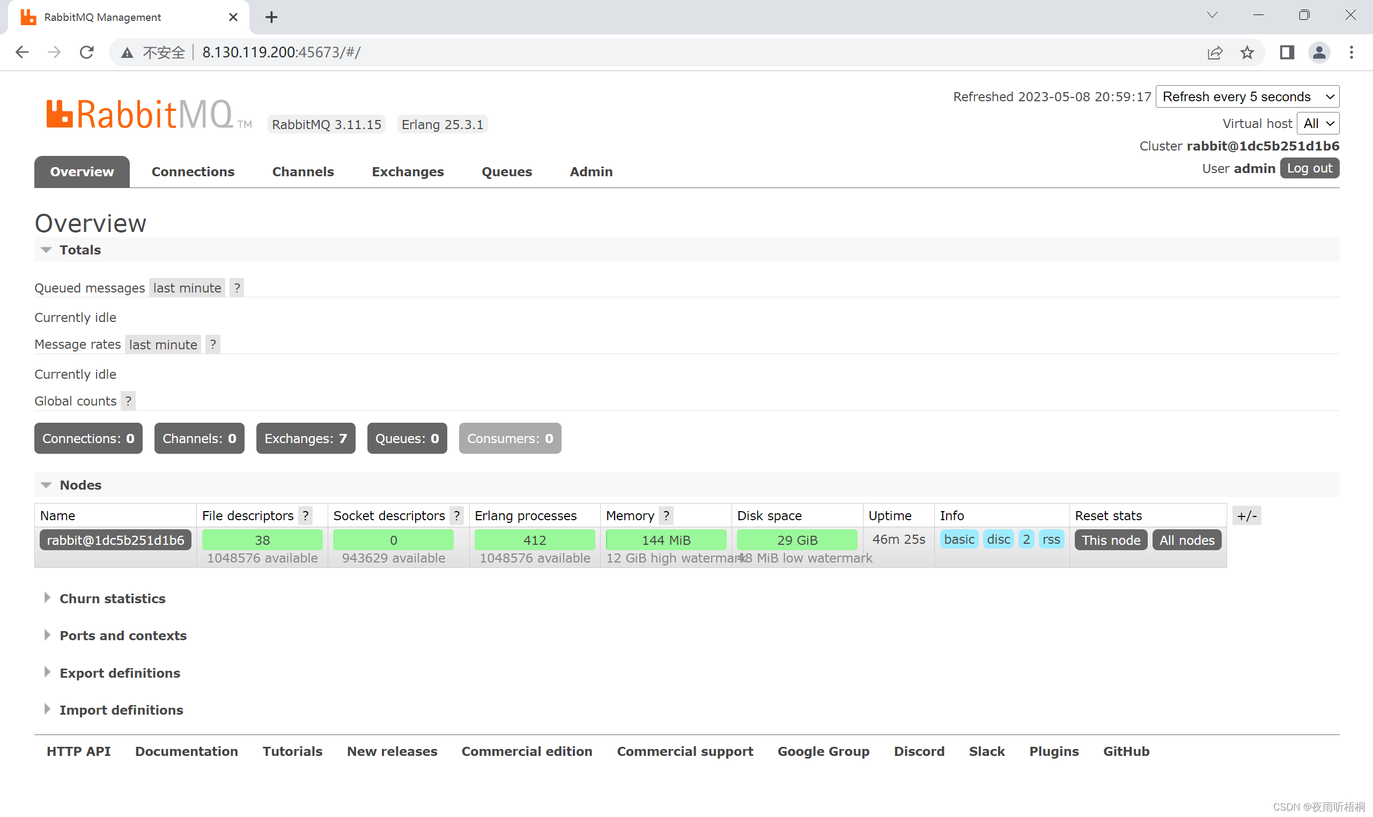This screenshot has width=1373, height=817.
Task: Click the RabbitMQ logo
Action: [139, 114]
